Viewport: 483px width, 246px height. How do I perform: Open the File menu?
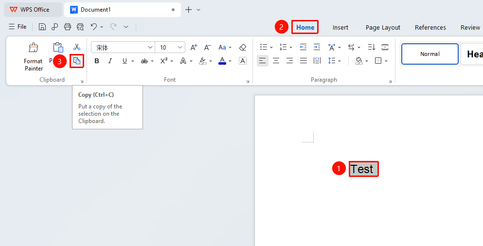pos(18,27)
